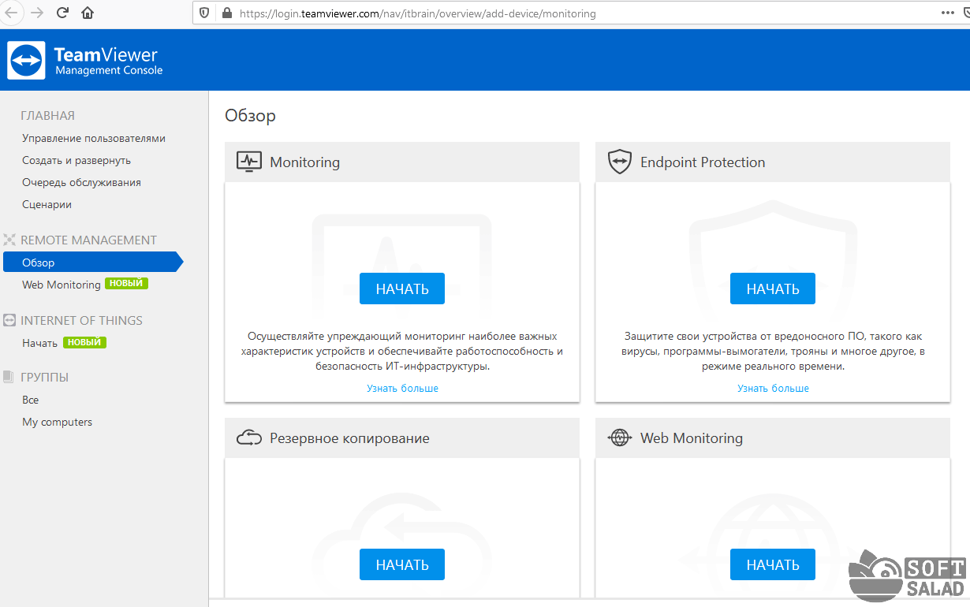Click the ГРУППЫ heading text
This screenshot has width=970, height=607.
pyautogui.click(x=44, y=377)
